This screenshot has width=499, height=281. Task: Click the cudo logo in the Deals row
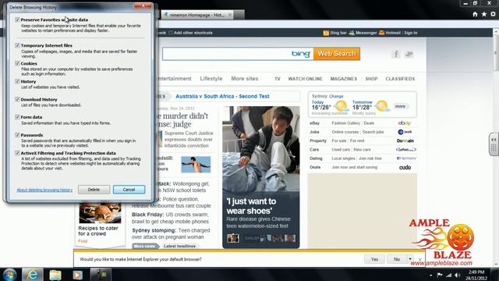[x=405, y=167]
